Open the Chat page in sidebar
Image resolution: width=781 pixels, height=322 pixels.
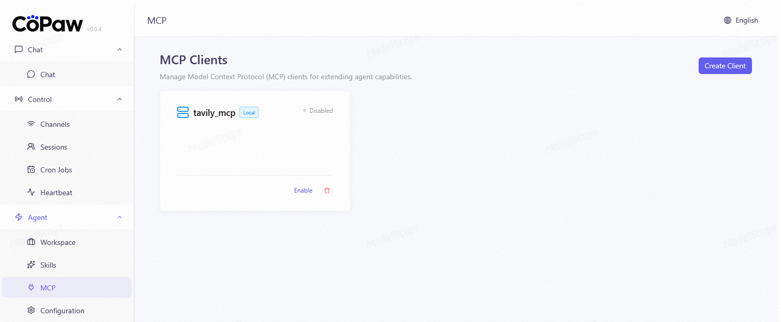pos(48,75)
